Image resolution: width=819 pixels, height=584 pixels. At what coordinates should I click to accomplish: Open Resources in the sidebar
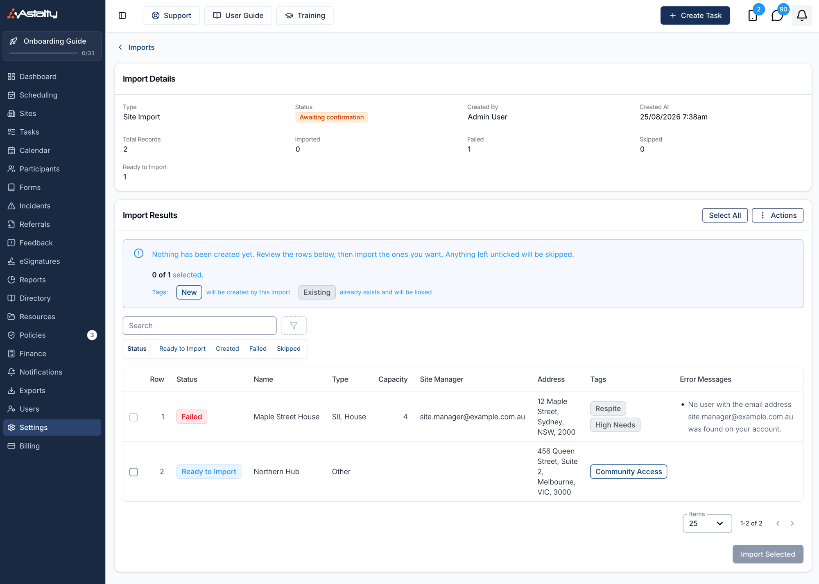tap(52, 316)
